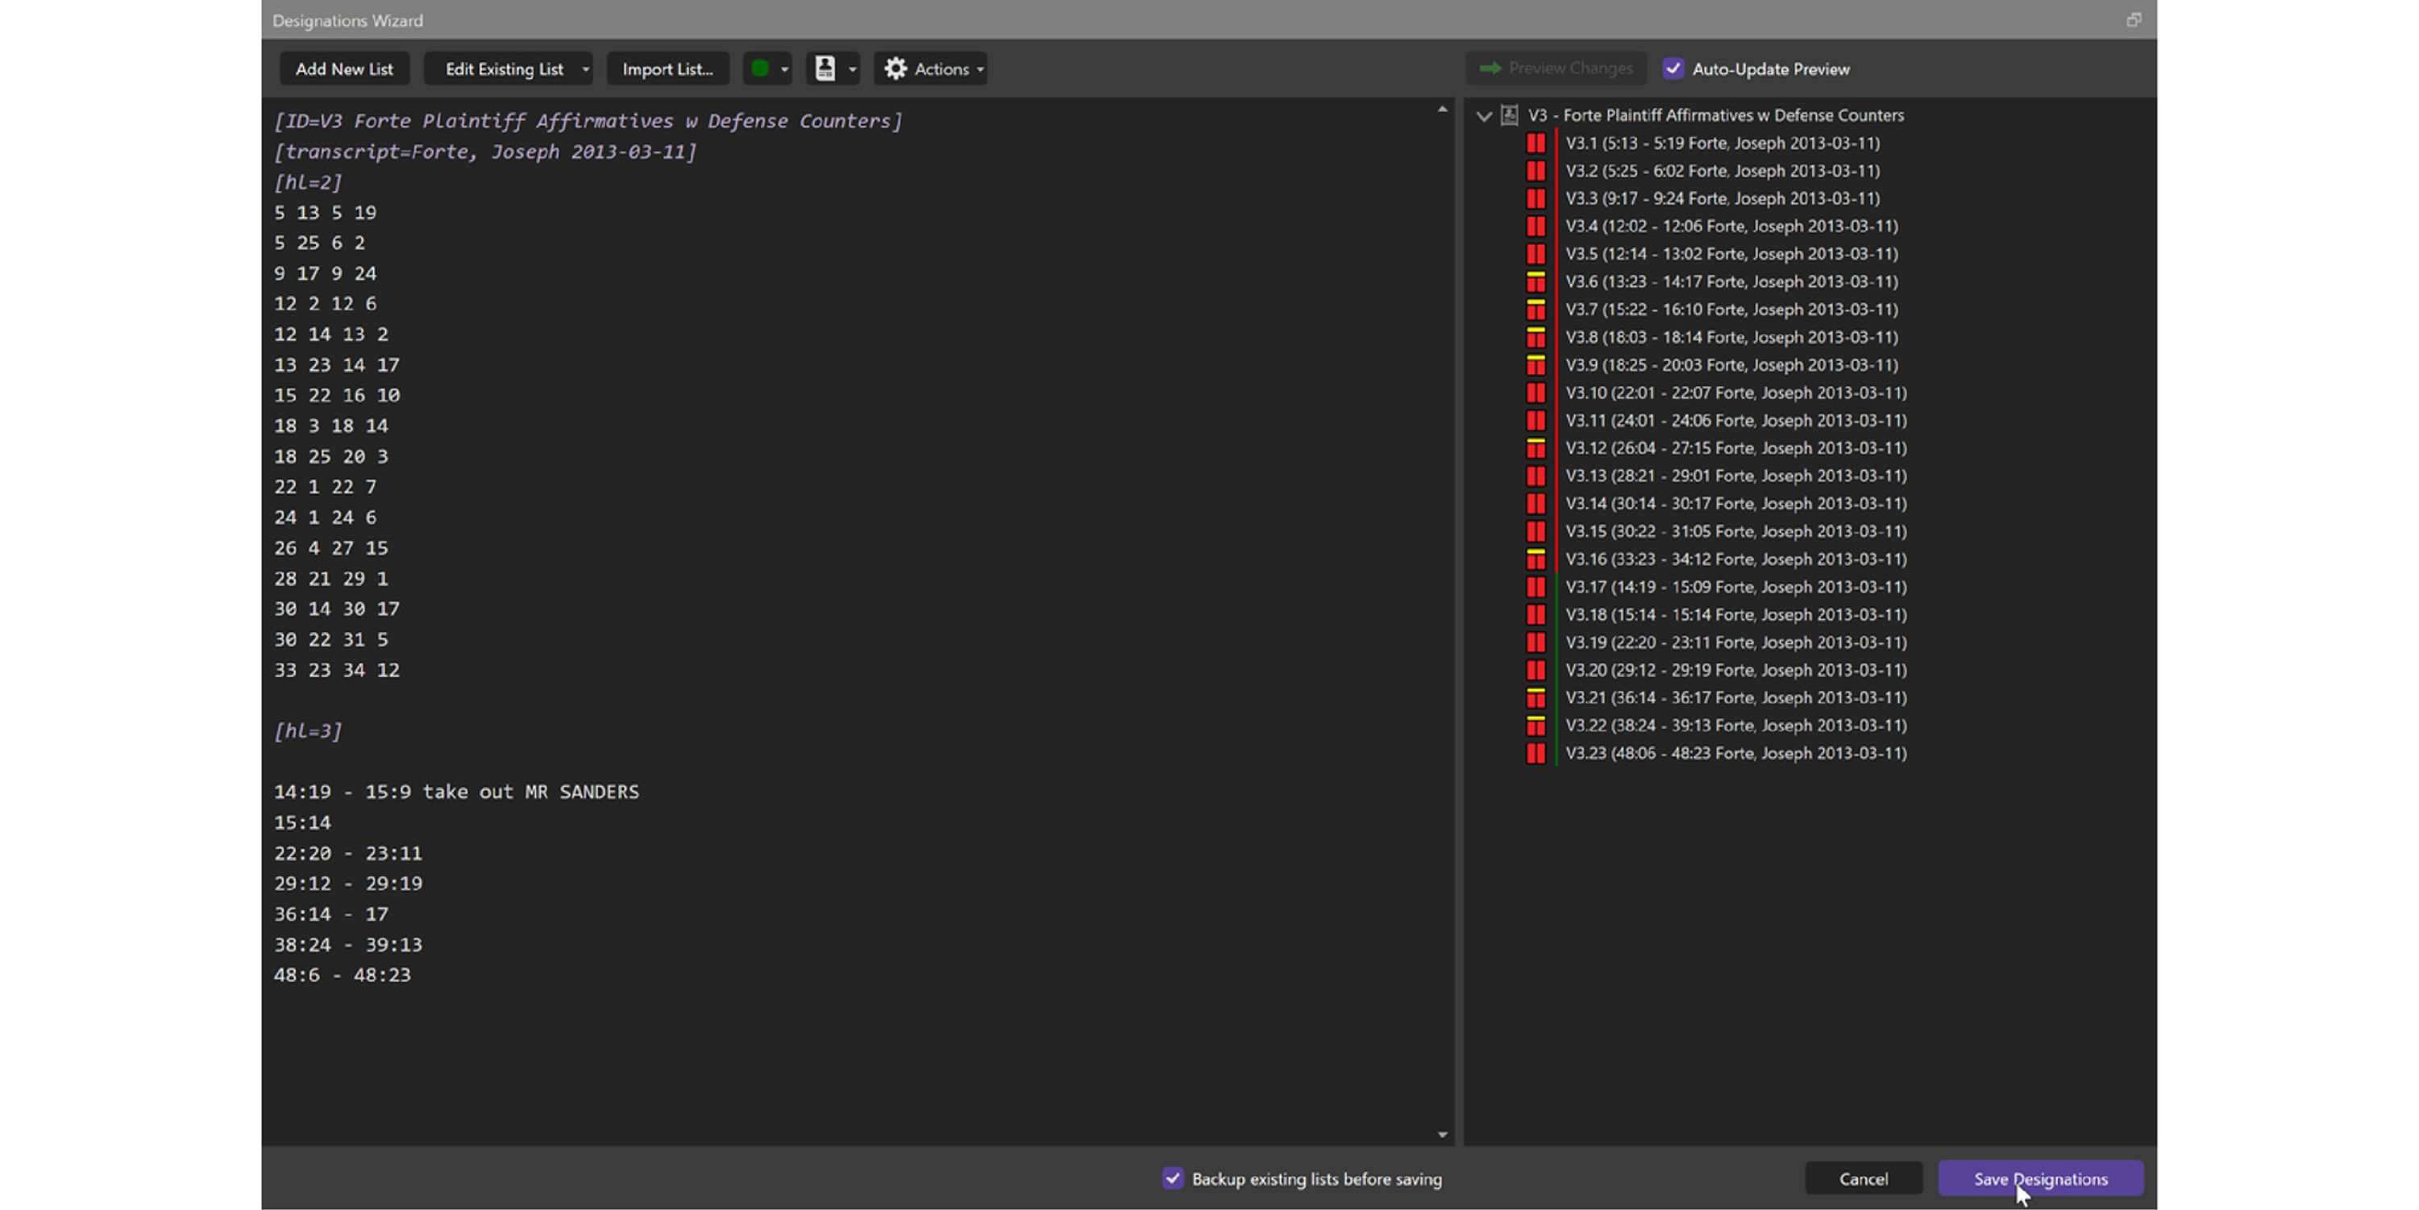Restore the Designations Wizard window size
The width and height of the screenshot is (2419, 1210).
coord(2134,19)
